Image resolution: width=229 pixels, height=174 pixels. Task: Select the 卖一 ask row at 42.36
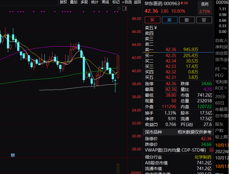click(178, 50)
